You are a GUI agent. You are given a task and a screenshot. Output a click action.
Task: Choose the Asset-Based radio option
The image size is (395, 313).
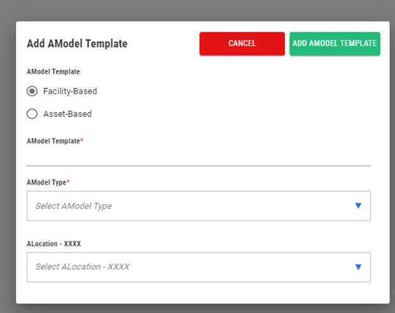pyautogui.click(x=32, y=114)
